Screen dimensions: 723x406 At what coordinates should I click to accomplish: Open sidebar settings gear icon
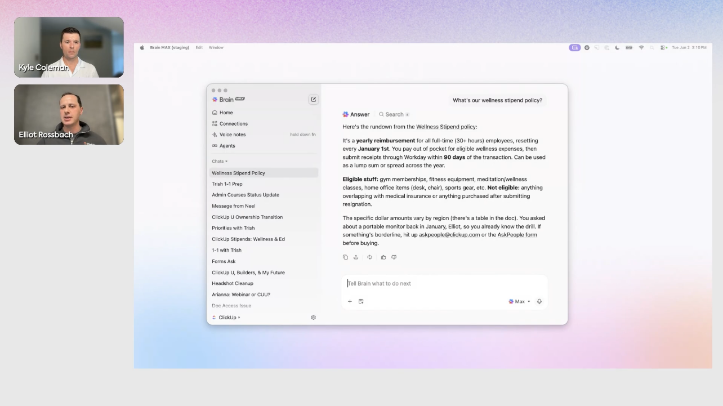tap(314, 318)
